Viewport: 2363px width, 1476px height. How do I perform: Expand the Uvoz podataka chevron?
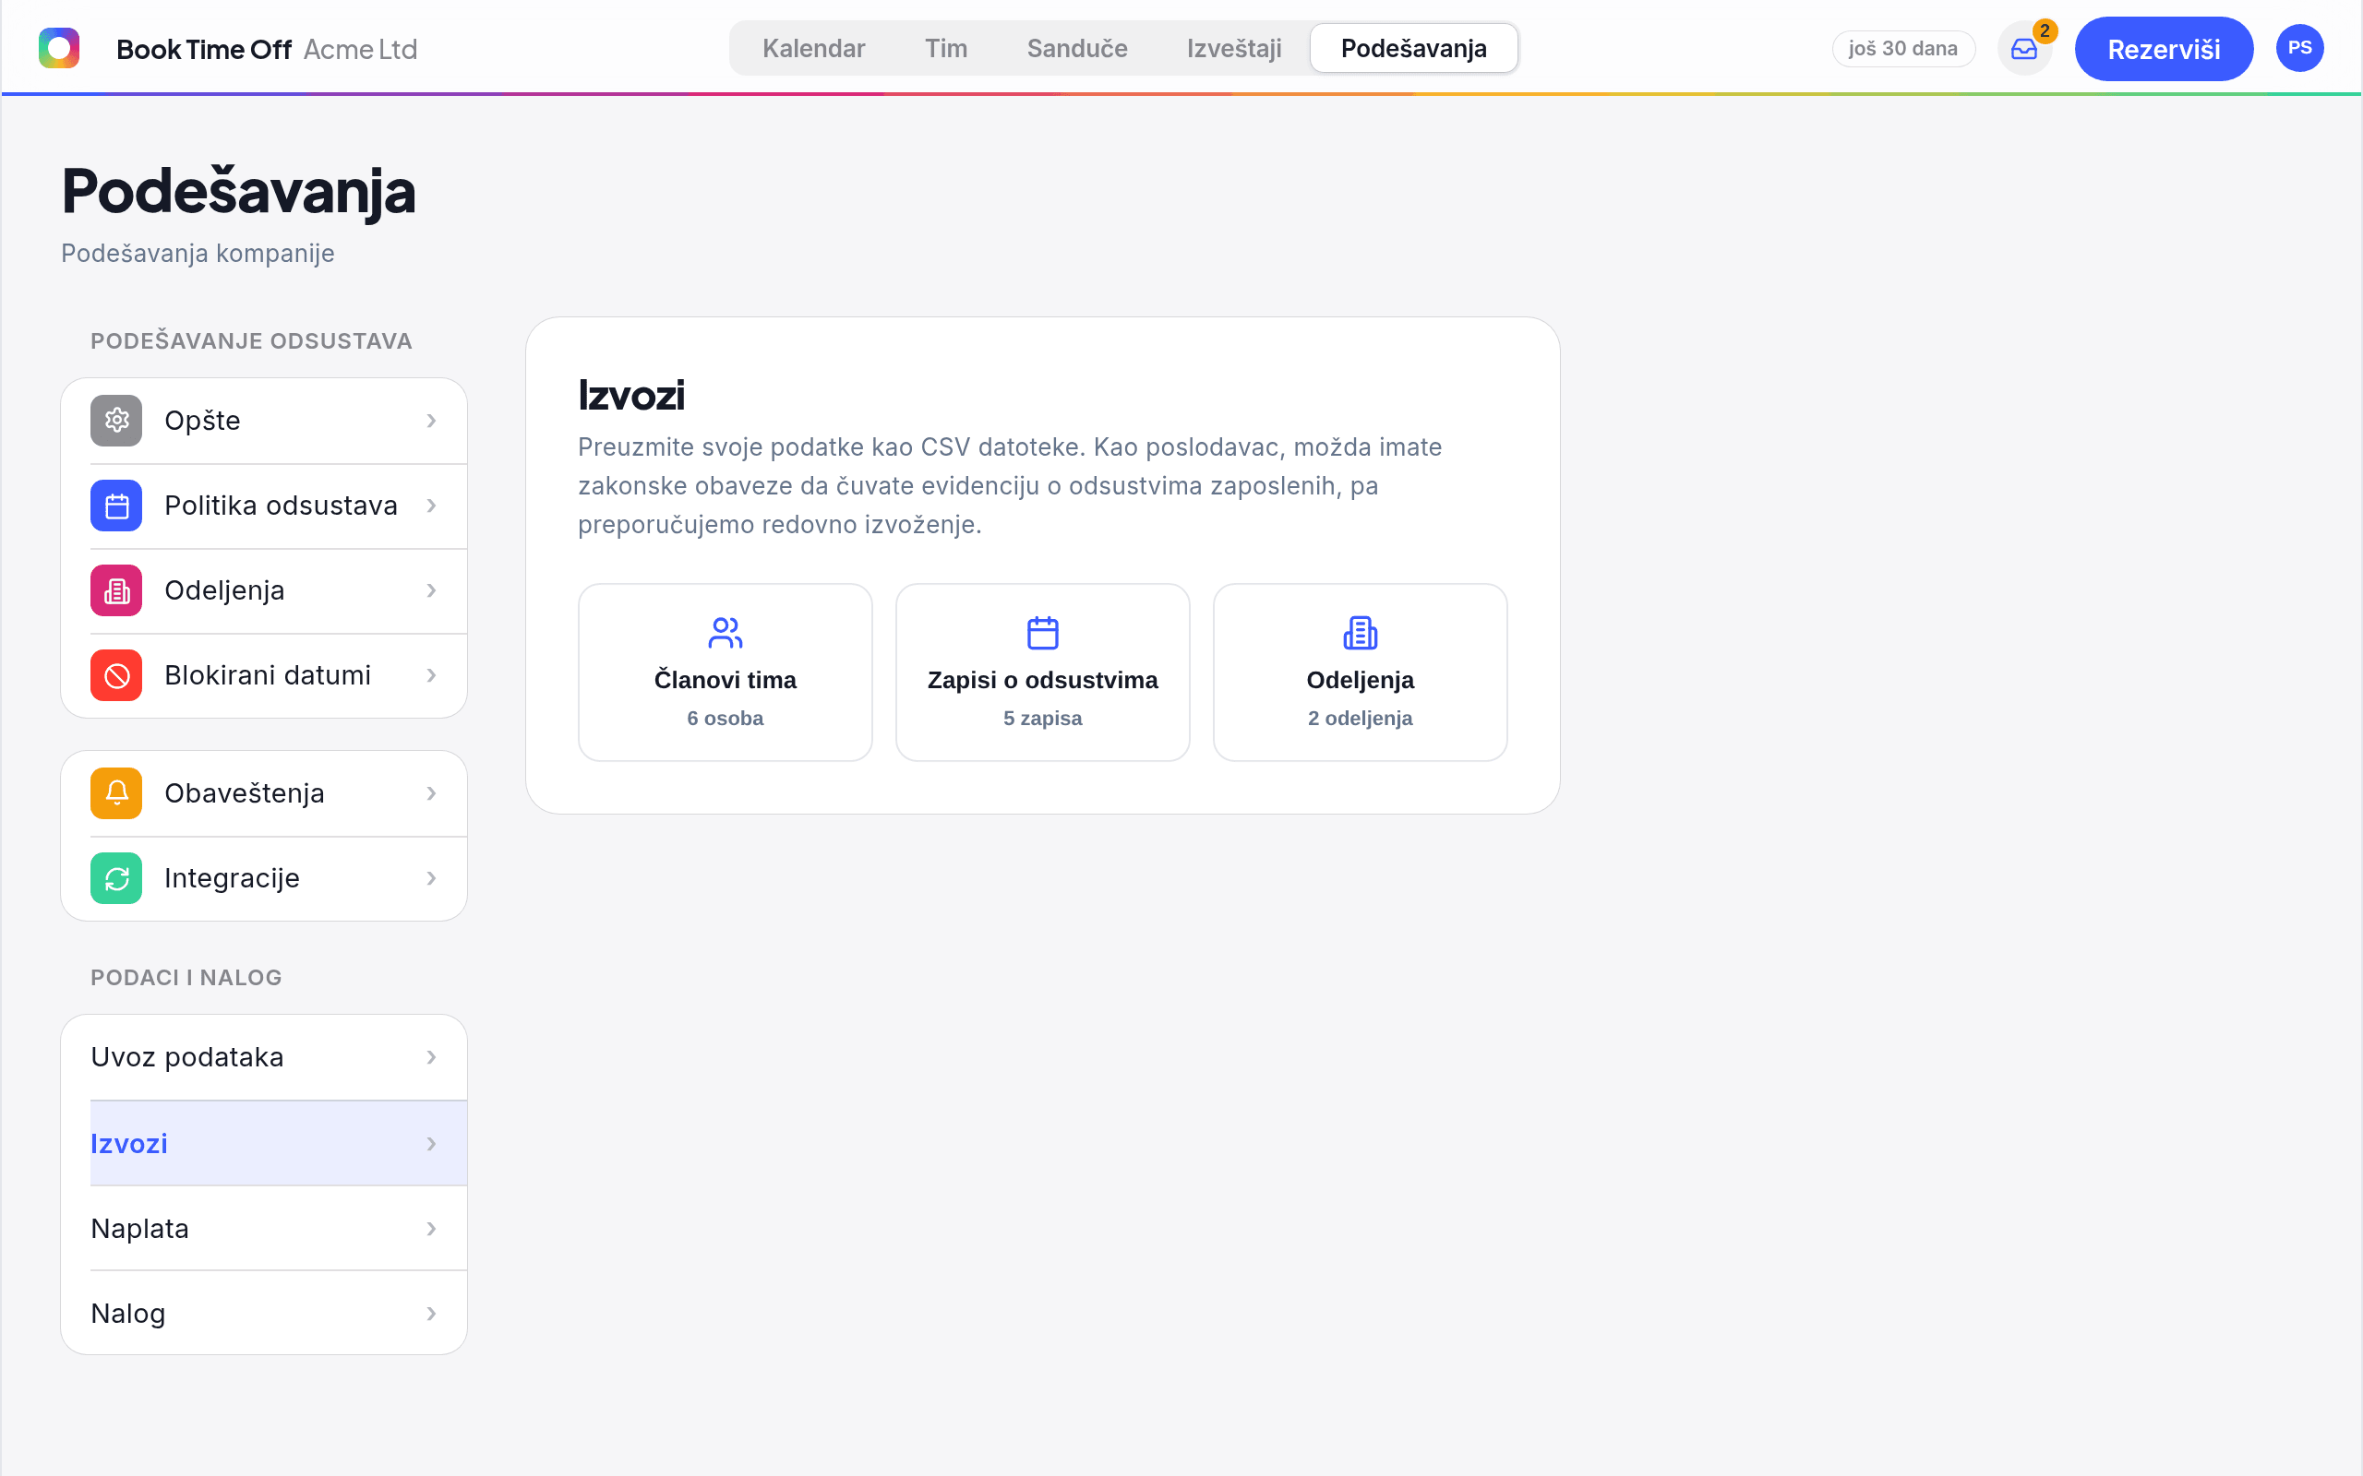click(x=432, y=1057)
